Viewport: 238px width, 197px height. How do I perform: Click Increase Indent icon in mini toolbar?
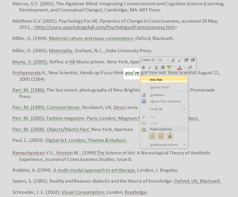pos(193,60)
